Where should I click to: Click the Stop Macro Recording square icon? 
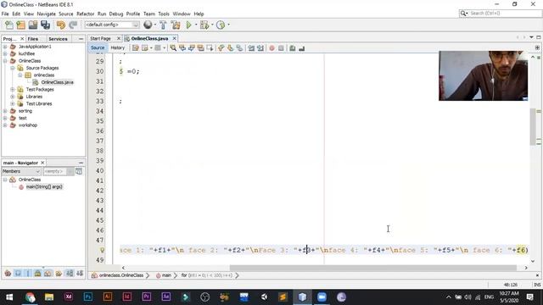(281, 48)
